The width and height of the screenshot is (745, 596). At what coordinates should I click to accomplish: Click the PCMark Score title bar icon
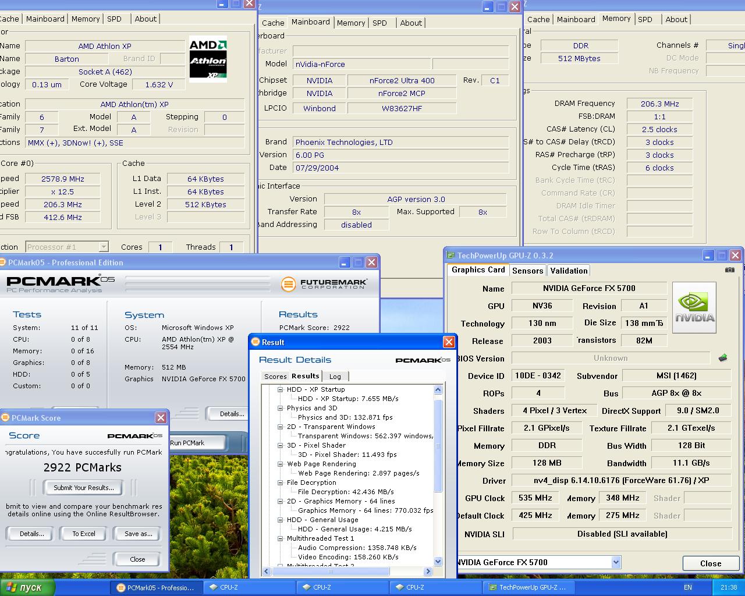pyautogui.click(x=5, y=417)
